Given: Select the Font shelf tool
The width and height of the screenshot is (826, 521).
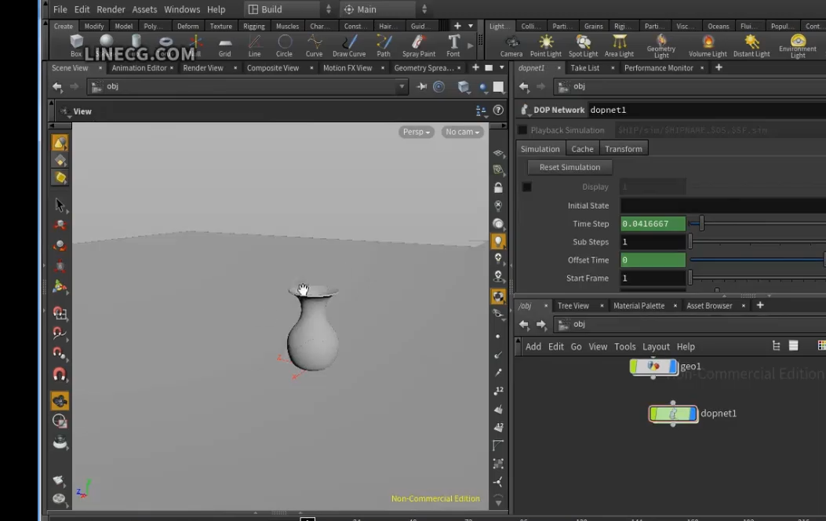Looking at the screenshot, I should (x=453, y=46).
